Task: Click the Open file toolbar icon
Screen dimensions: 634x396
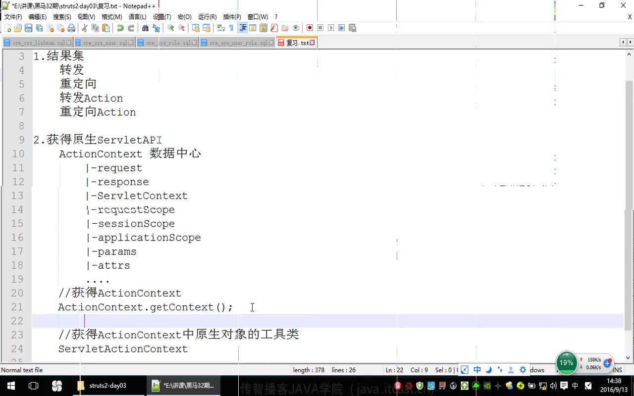Action: (x=18, y=28)
